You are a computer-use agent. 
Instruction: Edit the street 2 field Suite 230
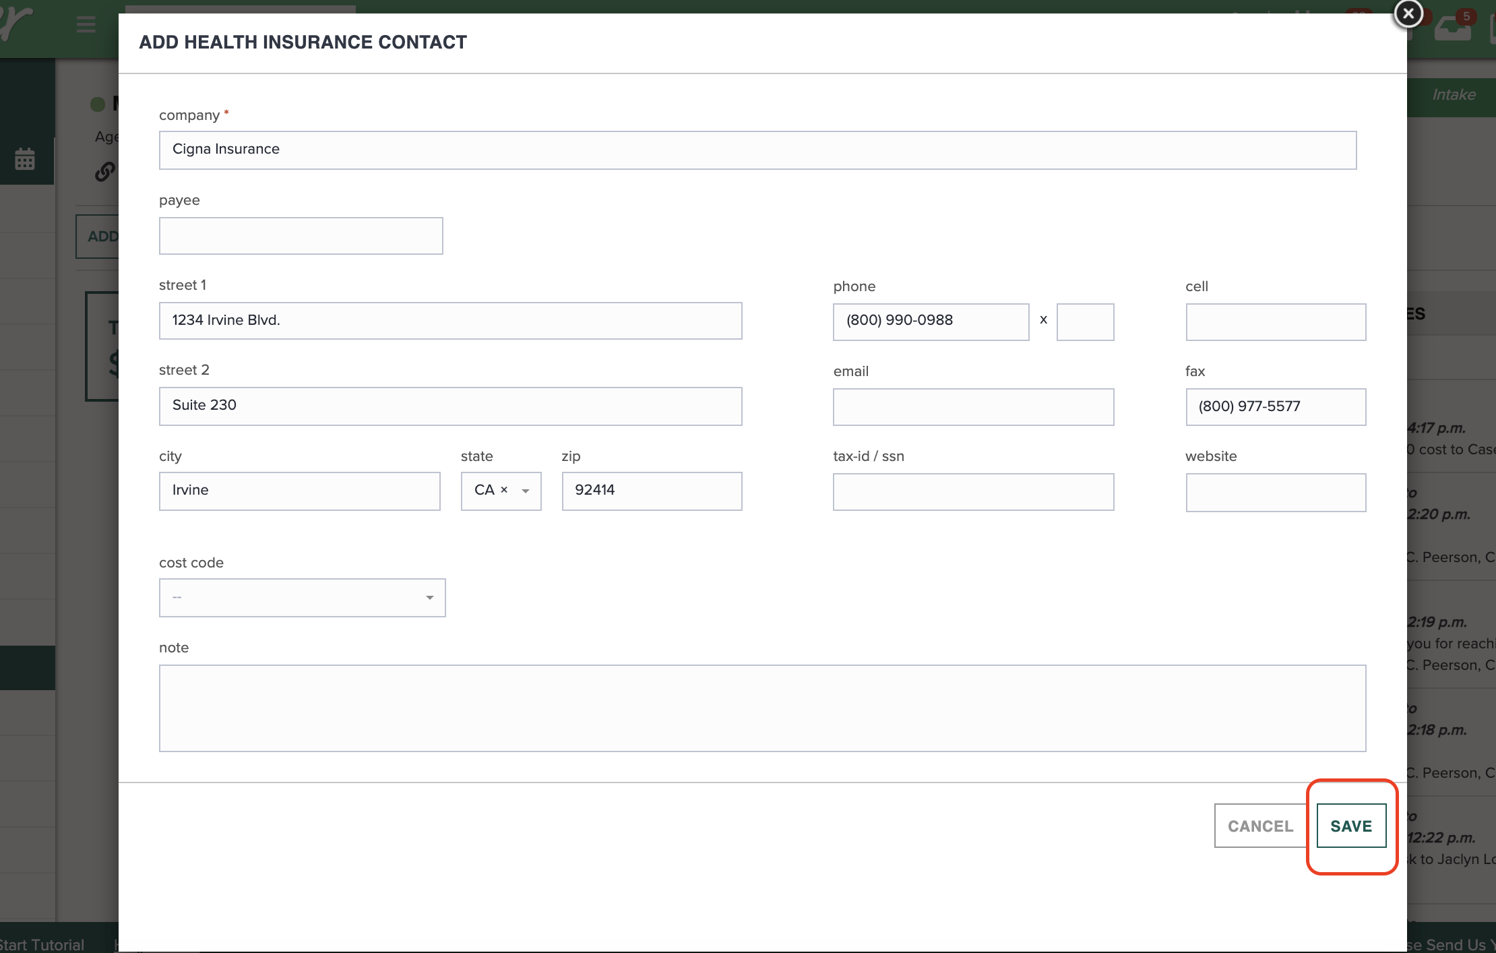[x=450, y=406]
